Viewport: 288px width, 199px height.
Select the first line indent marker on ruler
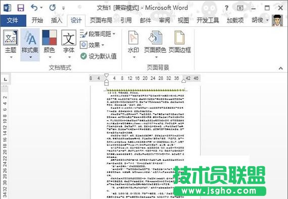coord(106,75)
